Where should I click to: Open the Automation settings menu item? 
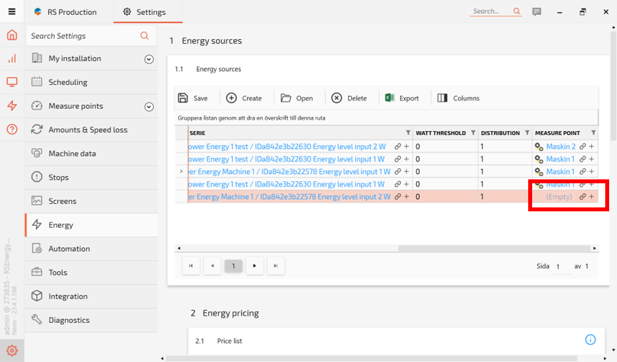pos(69,249)
